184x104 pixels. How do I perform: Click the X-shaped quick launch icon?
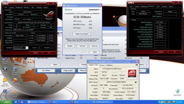(x=19, y=102)
